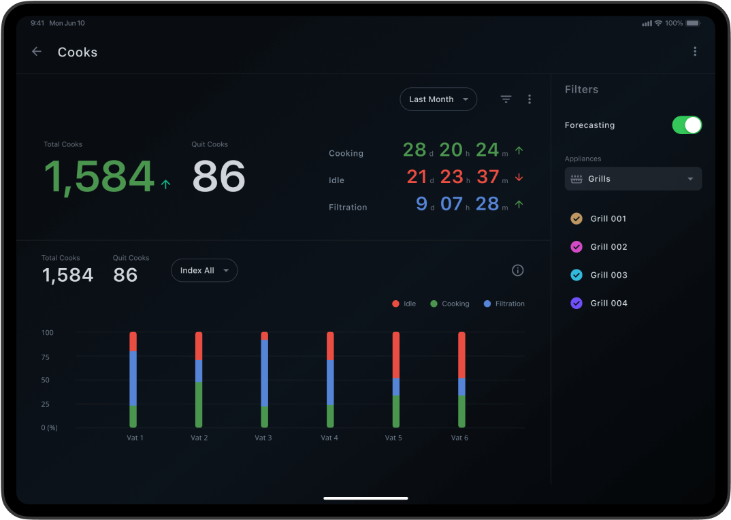Image resolution: width=731 pixels, height=520 pixels.
Task: Uncheck Grill 002
Action: [576, 247]
